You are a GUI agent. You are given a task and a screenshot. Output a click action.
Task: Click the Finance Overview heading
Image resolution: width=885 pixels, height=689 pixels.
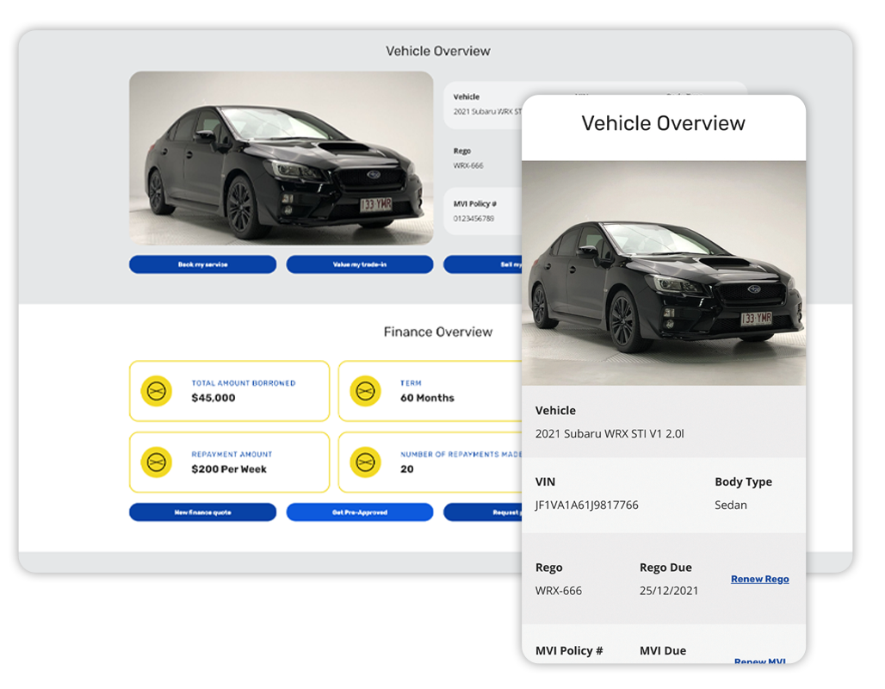[438, 332]
